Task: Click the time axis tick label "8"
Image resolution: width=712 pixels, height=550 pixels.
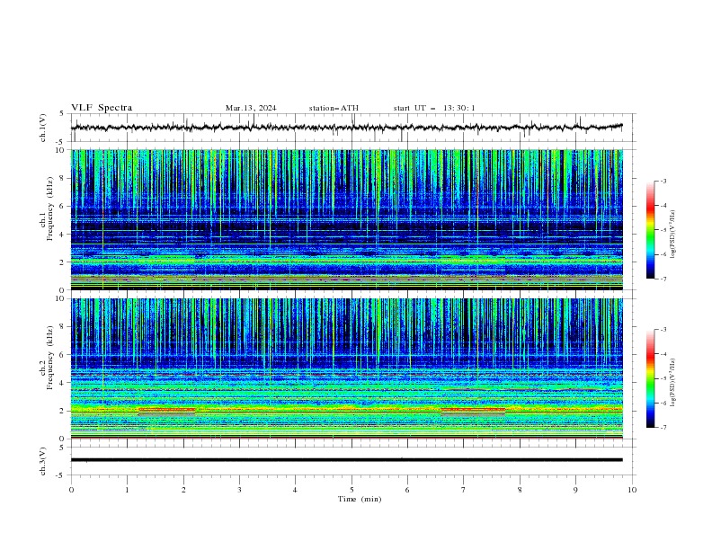Action: point(520,490)
